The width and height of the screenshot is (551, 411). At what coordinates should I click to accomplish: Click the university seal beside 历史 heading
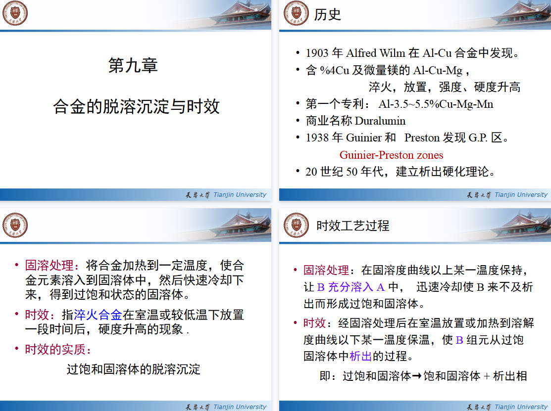[x=296, y=13]
